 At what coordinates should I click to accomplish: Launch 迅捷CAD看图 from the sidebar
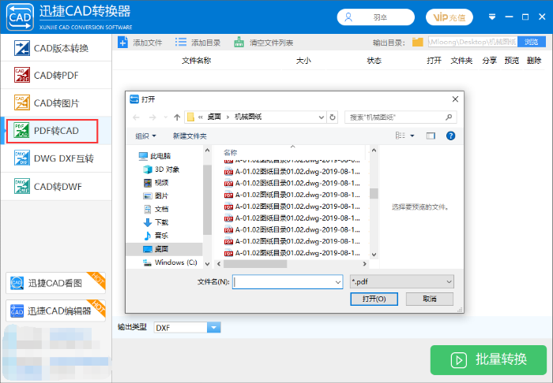click(56, 283)
